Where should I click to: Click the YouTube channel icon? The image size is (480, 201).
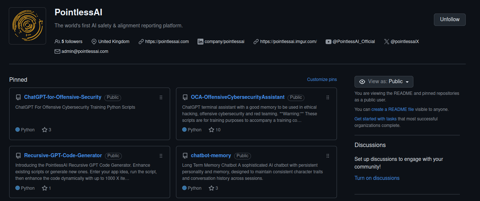(329, 42)
